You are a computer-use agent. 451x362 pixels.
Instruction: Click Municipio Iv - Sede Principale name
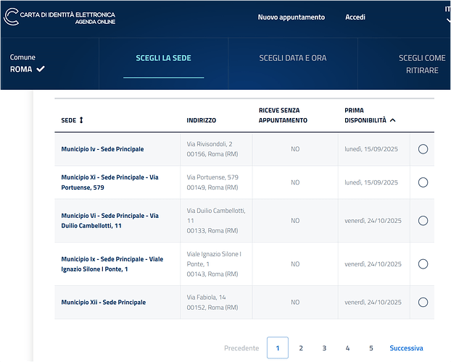pos(102,149)
